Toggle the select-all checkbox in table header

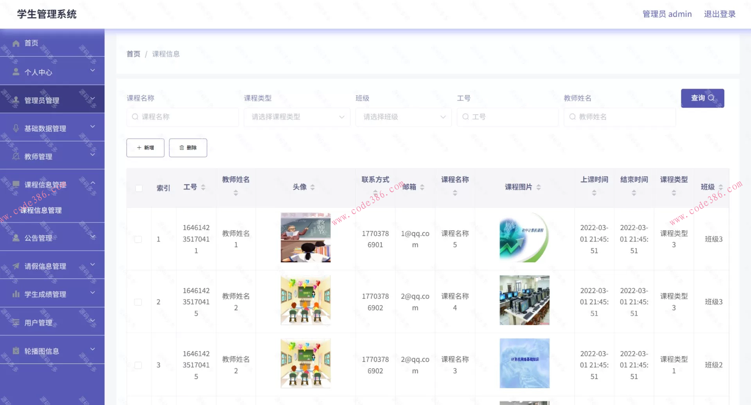(139, 188)
